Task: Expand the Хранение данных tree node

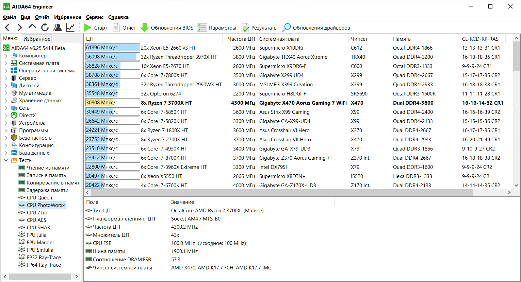Action: pos(6,101)
